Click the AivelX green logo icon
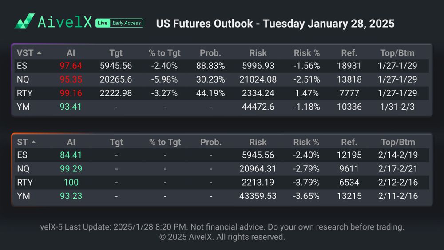The height and width of the screenshot is (250, 444). click(24, 21)
